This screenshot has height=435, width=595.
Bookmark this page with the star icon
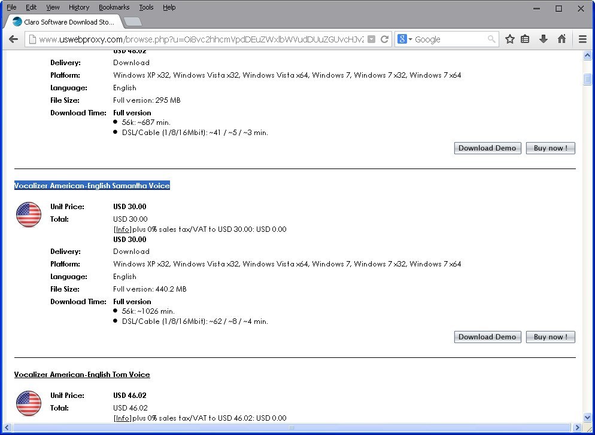(x=510, y=39)
